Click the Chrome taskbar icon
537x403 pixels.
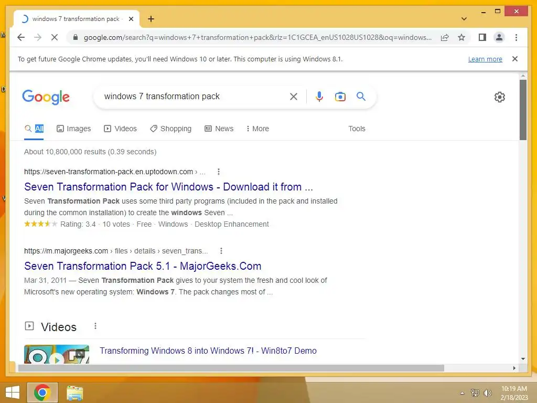point(42,393)
